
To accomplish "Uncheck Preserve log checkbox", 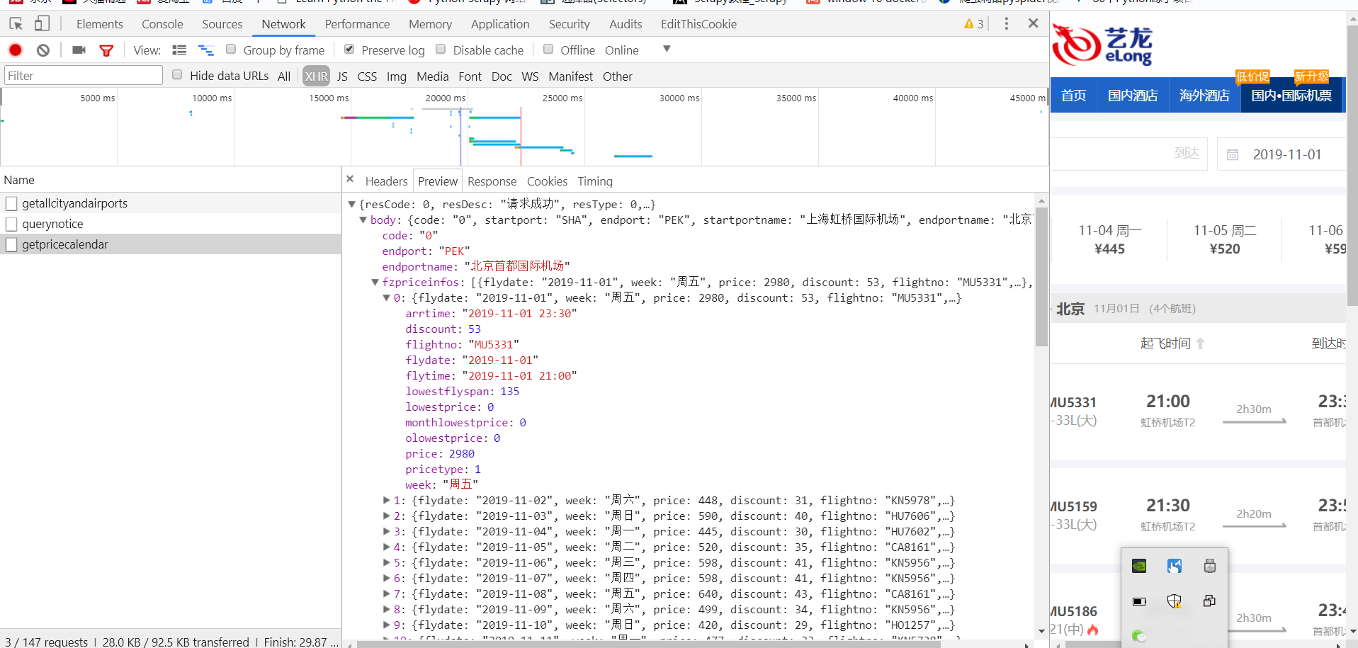I will [349, 49].
